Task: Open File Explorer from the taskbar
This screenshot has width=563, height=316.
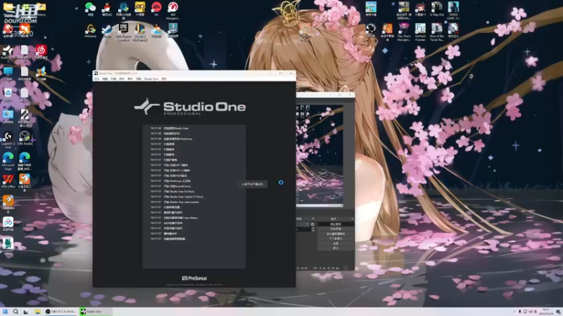Action: (x=37, y=312)
